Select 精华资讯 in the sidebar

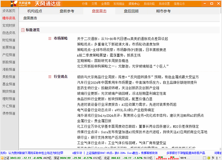click(9, 18)
